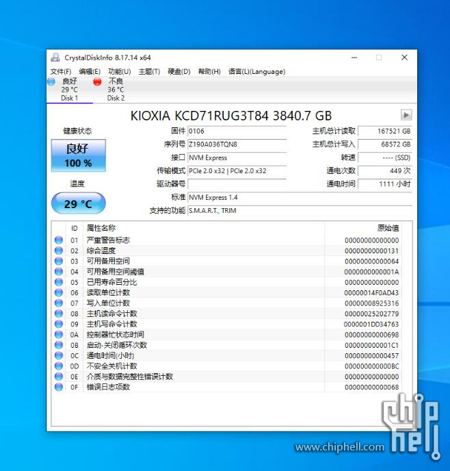Open the 主题(T) menu
450x471 pixels.
149,71
